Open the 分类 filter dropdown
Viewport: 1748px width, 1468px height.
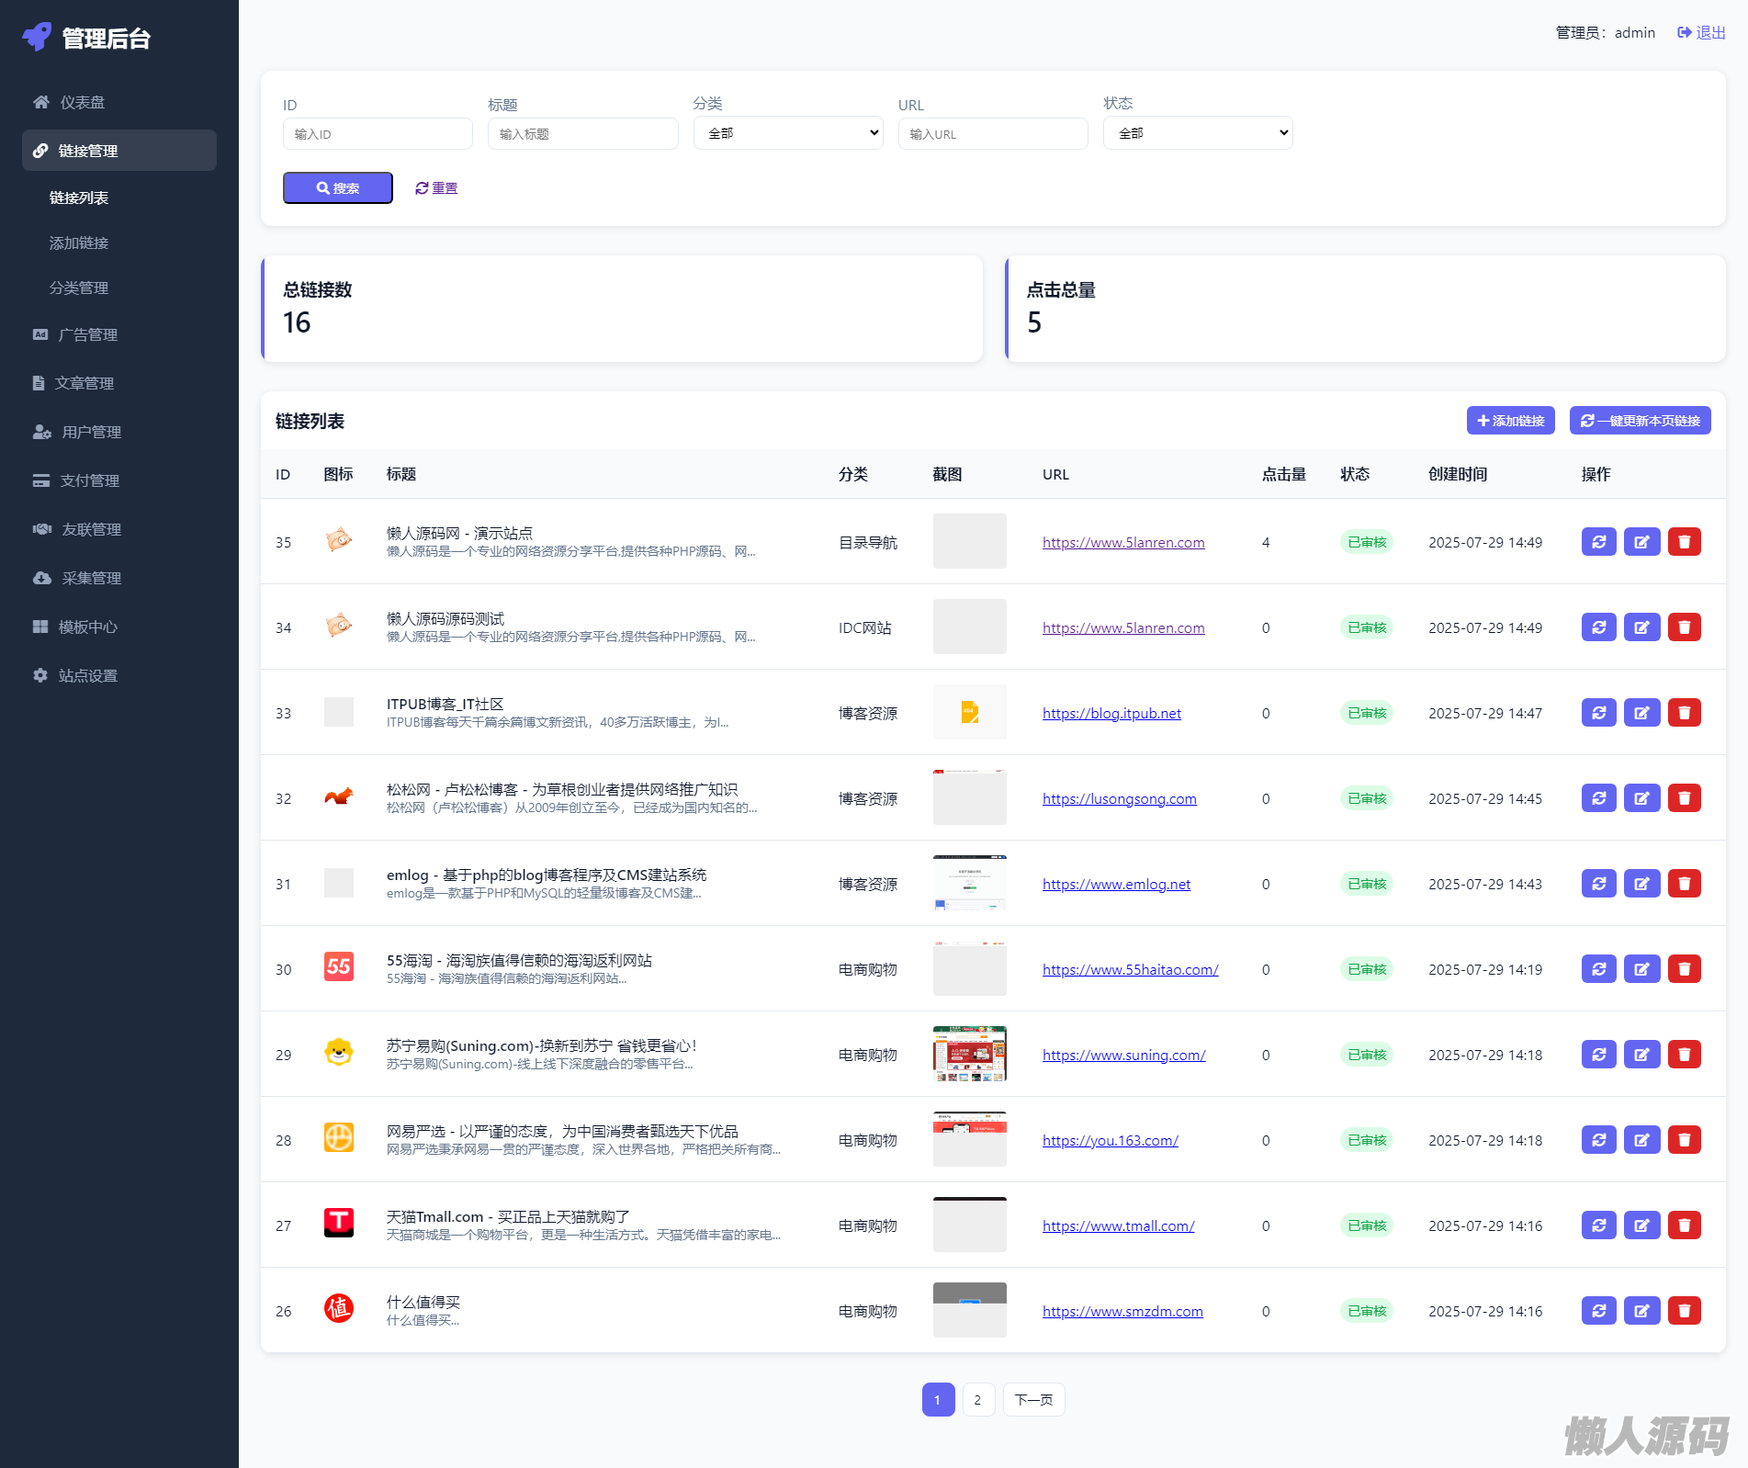[x=788, y=133]
